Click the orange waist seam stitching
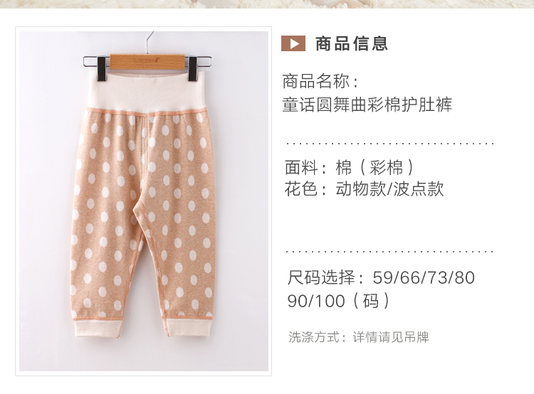Viewport: 534px width, 394px height. click(147, 112)
